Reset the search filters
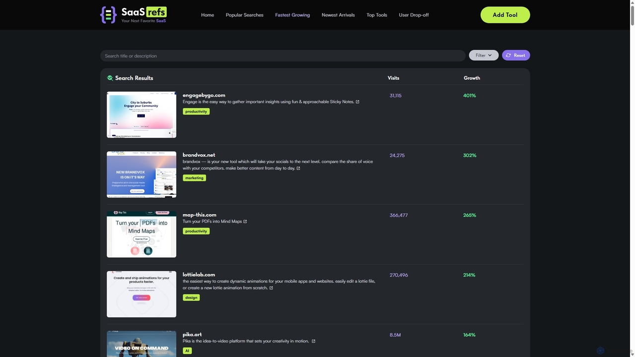Image resolution: width=635 pixels, height=357 pixels. pos(516,56)
